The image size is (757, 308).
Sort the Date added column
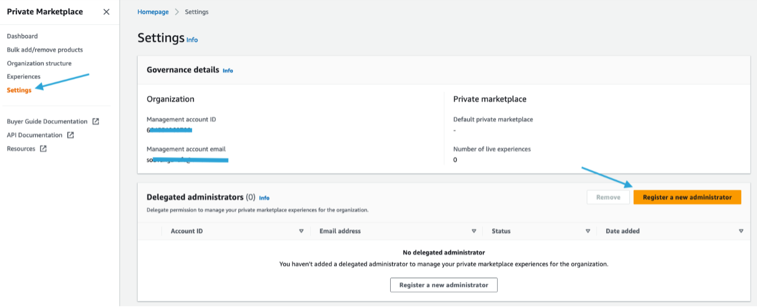click(x=741, y=231)
